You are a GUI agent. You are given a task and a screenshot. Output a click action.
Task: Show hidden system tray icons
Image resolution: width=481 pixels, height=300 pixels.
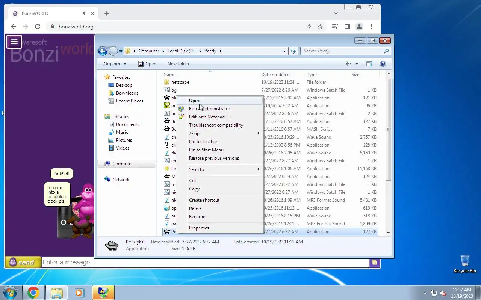(x=425, y=293)
